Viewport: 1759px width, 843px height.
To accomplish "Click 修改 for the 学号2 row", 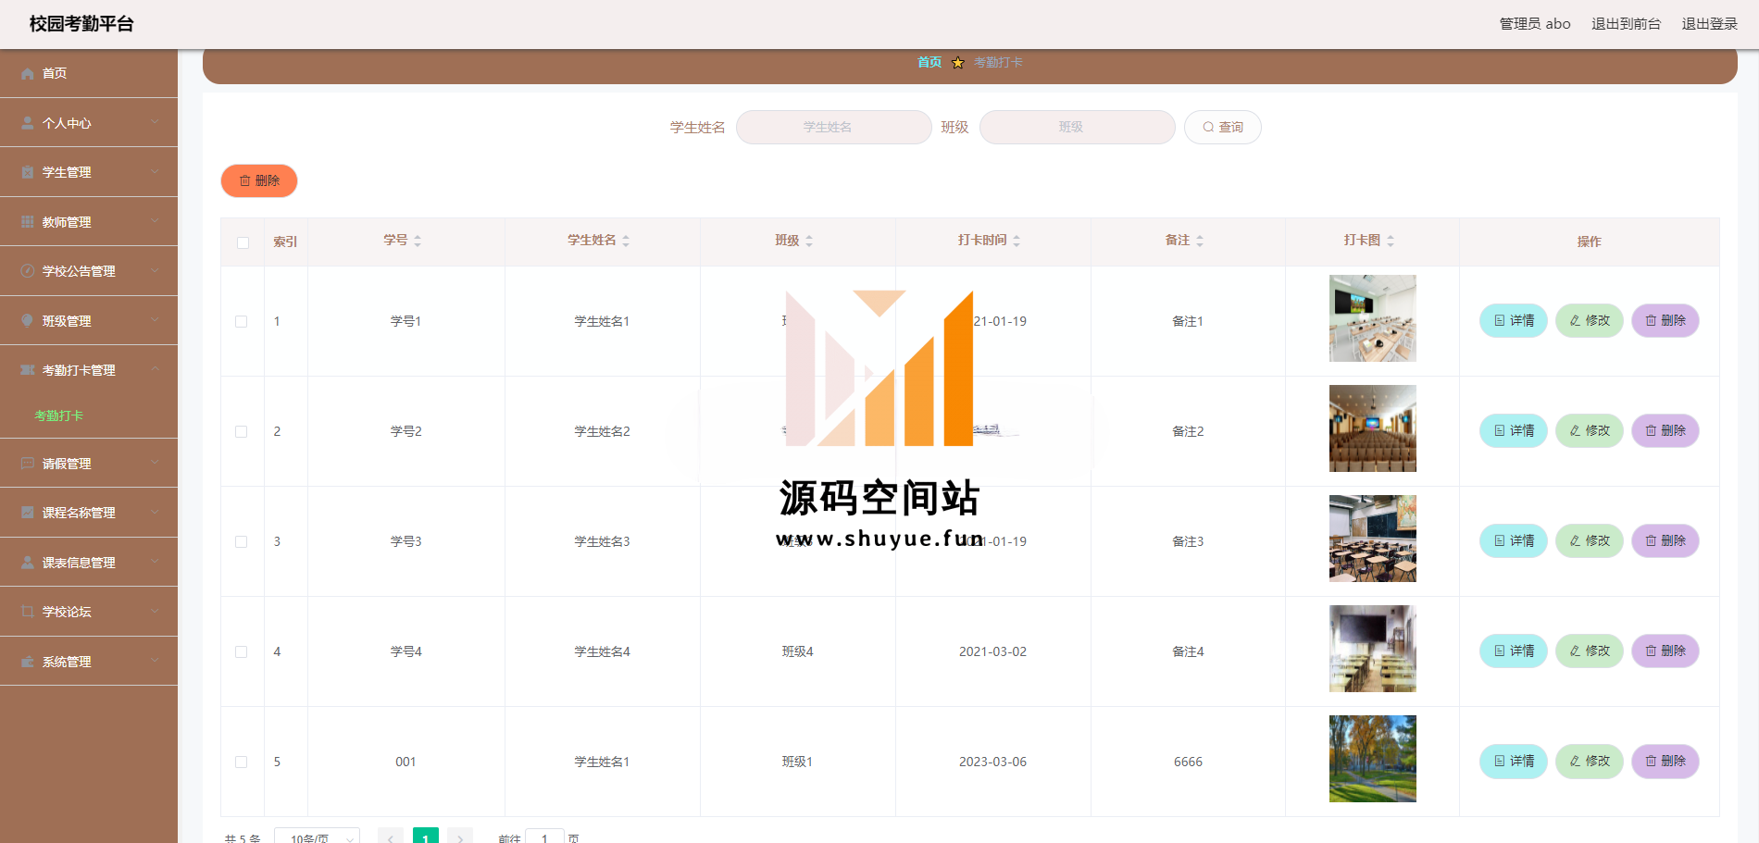I will point(1590,431).
